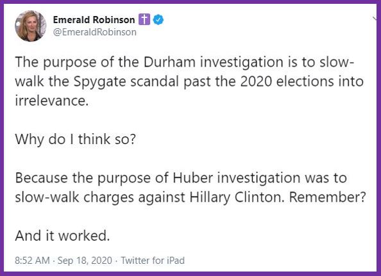Click the paragraph about the Huber investigation
The height and width of the screenshot is (276, 381).
point(190,188)
